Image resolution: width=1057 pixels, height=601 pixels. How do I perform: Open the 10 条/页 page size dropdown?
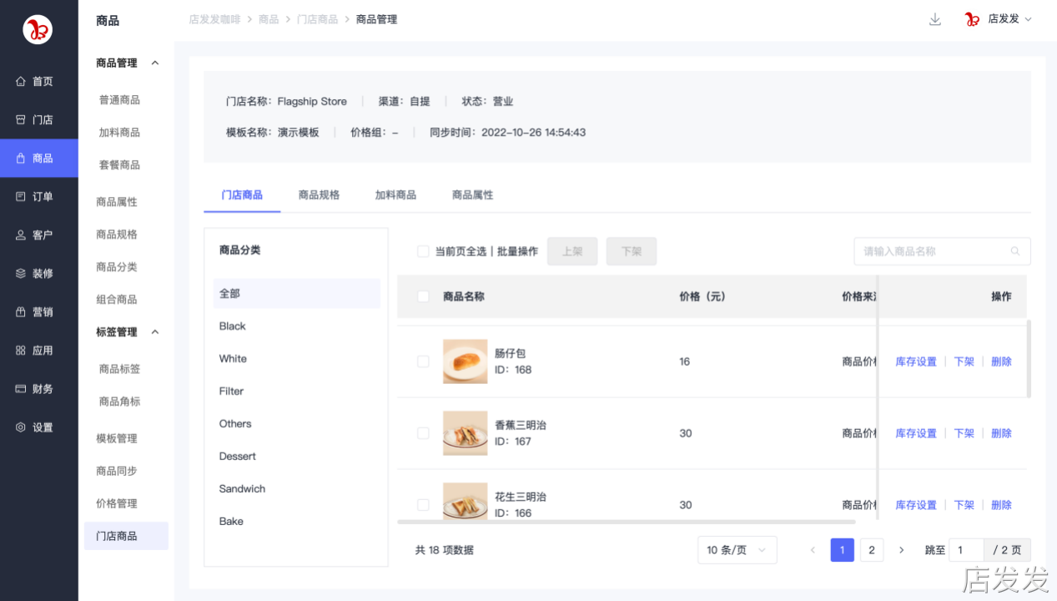pos(737,550)
